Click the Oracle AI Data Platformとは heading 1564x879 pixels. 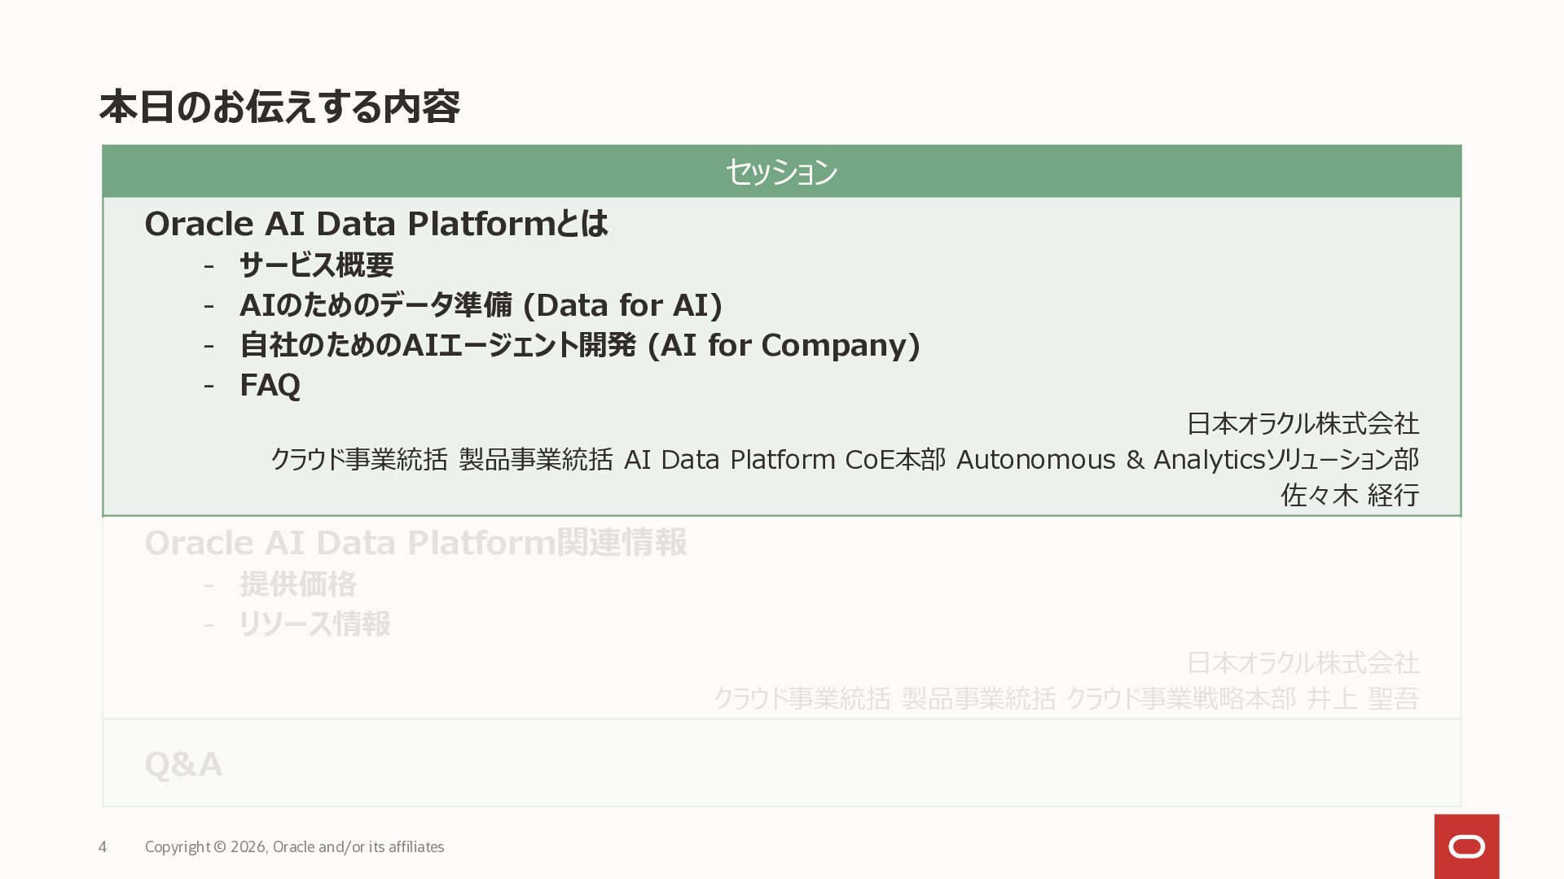coord(376,224)
